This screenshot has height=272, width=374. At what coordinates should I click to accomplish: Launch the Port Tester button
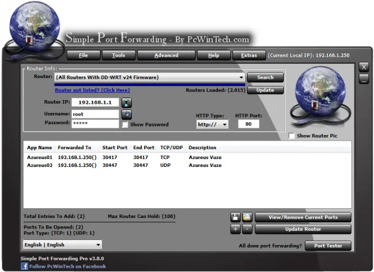[x=328, y=246]
